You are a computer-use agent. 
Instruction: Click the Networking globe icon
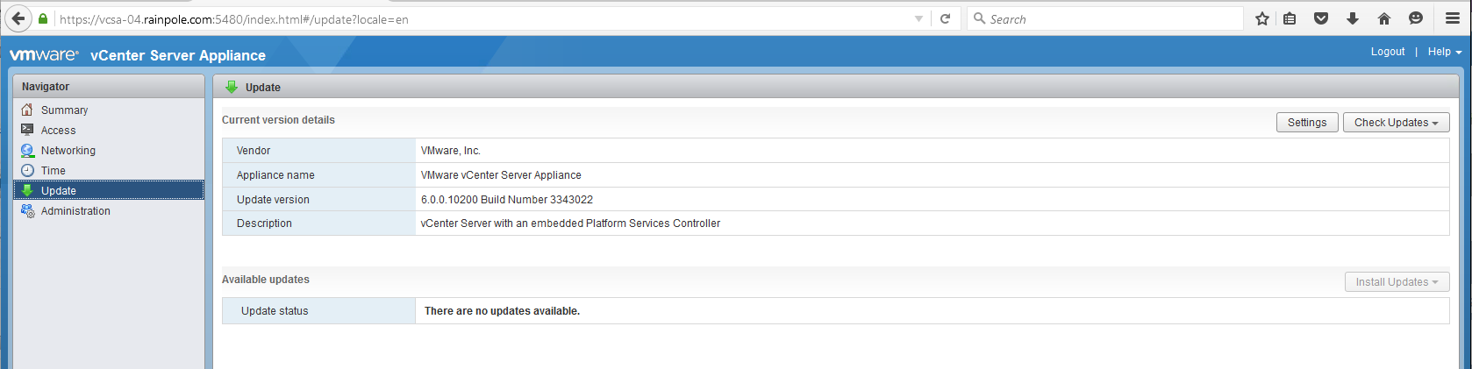(x=27, y=150)
